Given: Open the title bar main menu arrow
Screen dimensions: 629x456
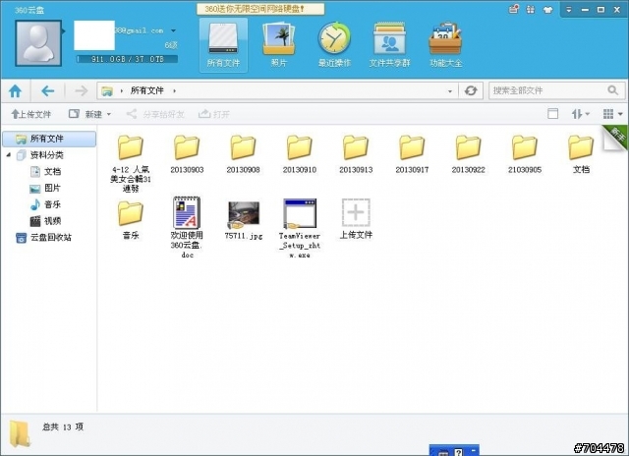Looking at the screenshot, I should (568, 10).
